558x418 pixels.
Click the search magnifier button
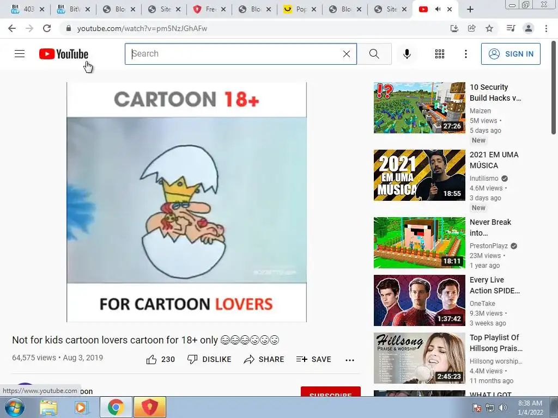374,54
